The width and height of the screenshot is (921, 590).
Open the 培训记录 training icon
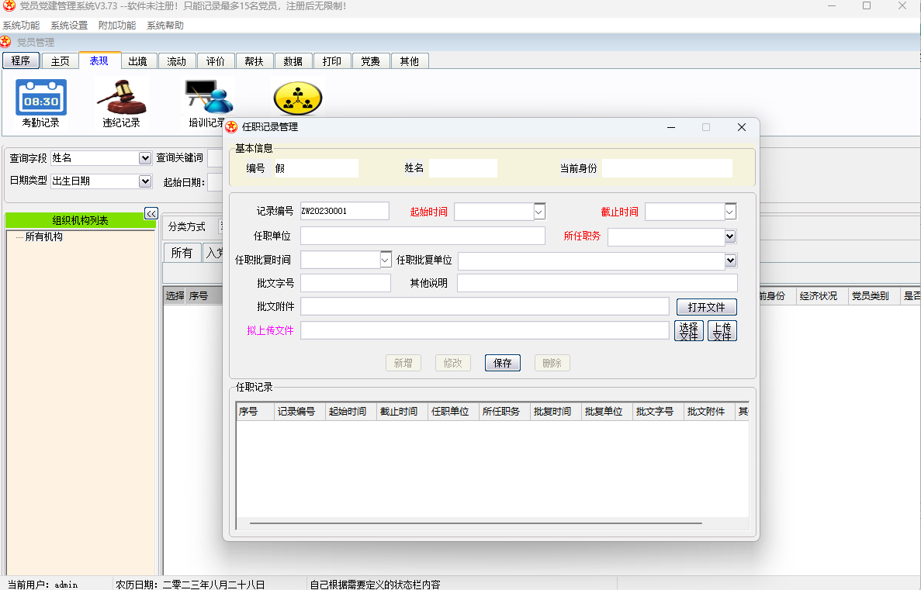coord(209,103)
